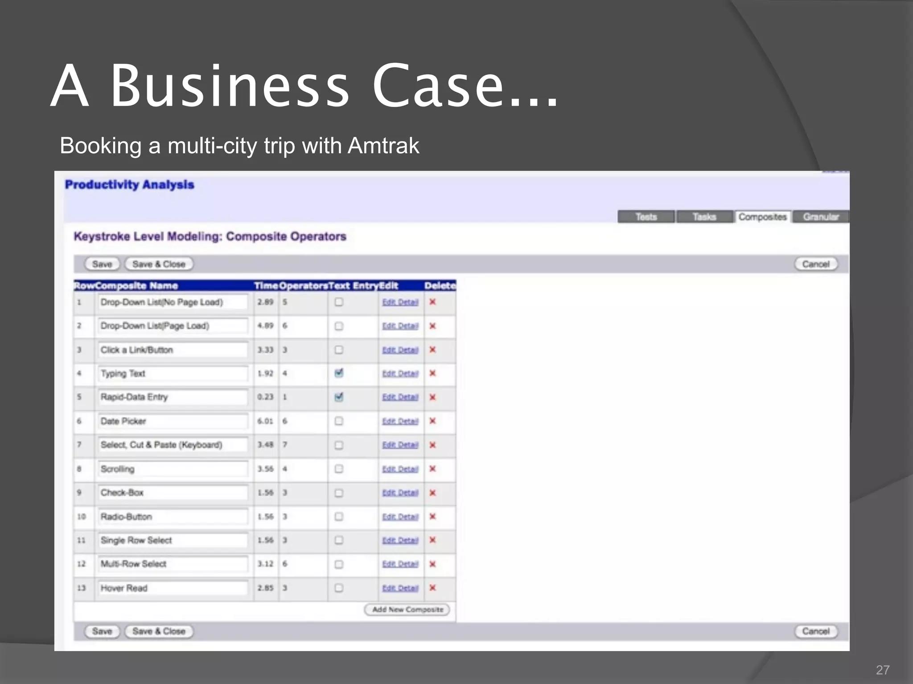Edit the Rapid-Data Entry name field
This screenshot has height=684, width=913.
point(173,397)
